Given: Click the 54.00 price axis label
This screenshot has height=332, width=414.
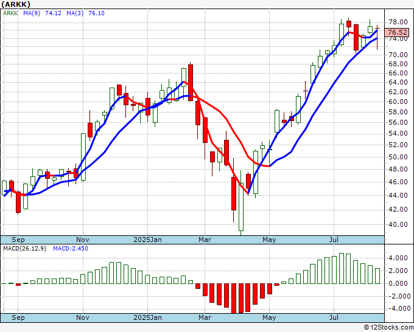Looking at the screenshot, I should [398, 133].
